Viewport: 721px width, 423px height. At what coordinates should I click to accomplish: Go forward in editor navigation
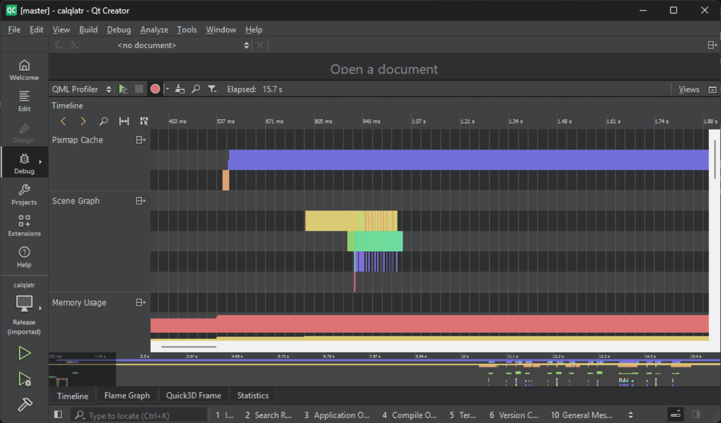(74, 45)
